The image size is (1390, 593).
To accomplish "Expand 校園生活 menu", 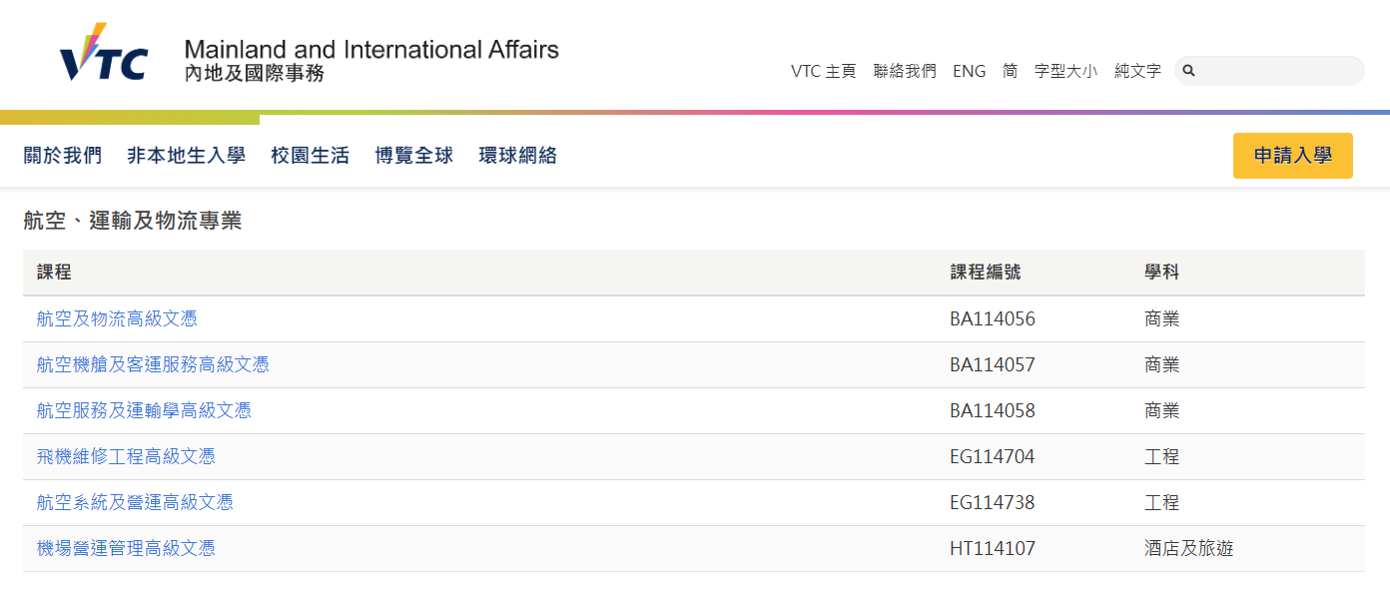I will pyautogui.click(x=311, y=156).
